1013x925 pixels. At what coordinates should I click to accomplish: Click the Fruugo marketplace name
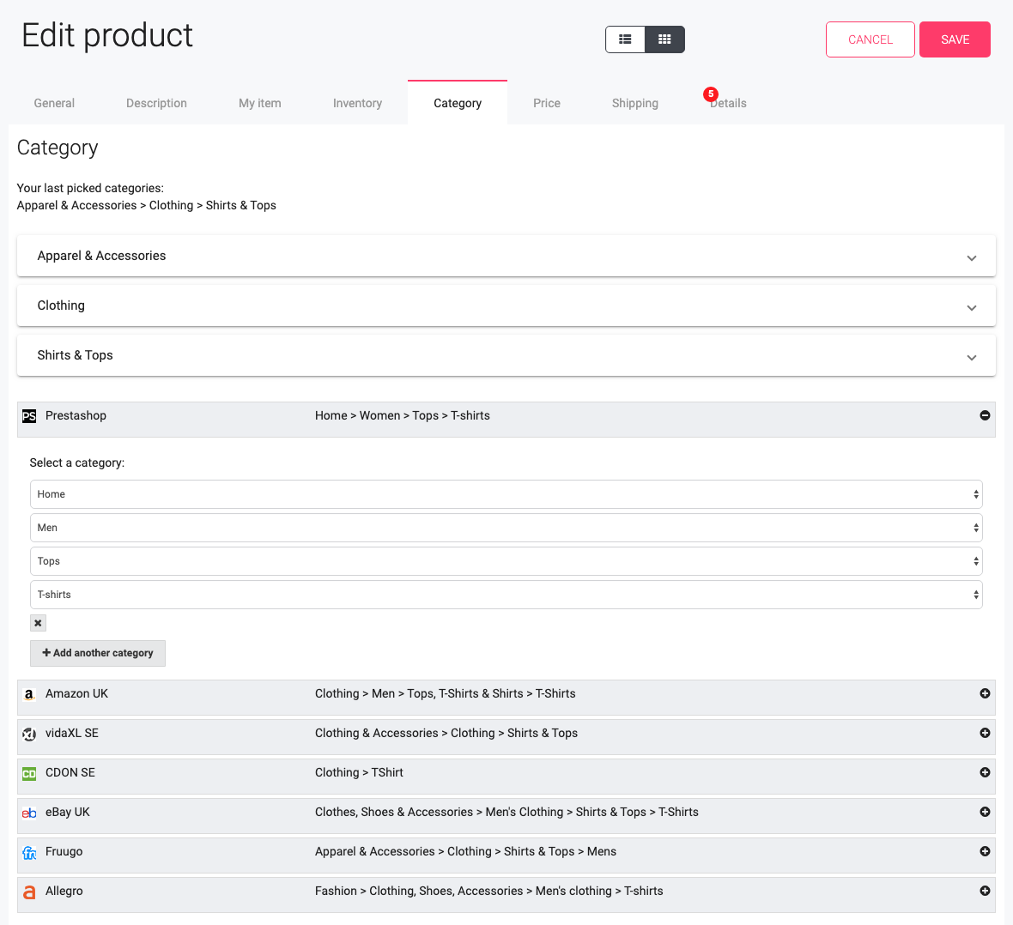(64, 850)
